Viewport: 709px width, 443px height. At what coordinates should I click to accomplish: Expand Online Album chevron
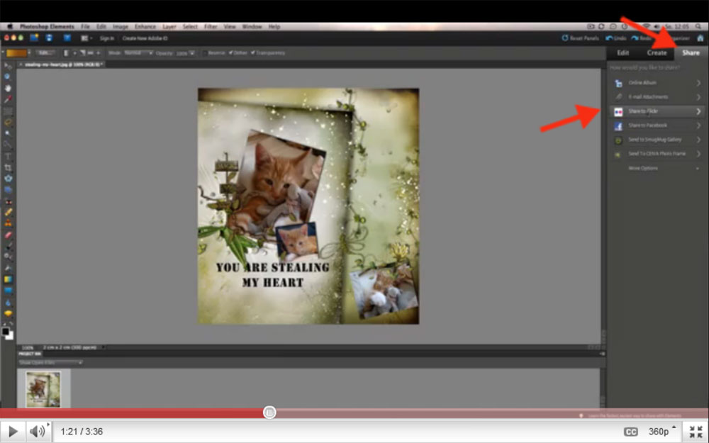[x=698, y=83]
